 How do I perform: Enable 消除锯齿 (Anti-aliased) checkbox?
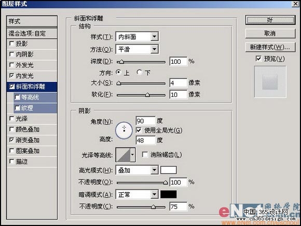click(x=145, y=154)
